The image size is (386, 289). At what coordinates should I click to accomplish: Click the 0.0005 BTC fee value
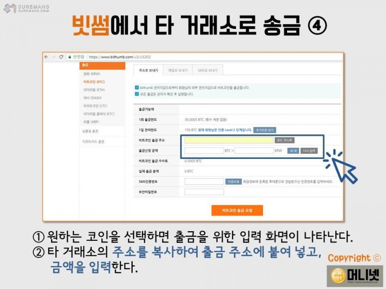point(193,161)
